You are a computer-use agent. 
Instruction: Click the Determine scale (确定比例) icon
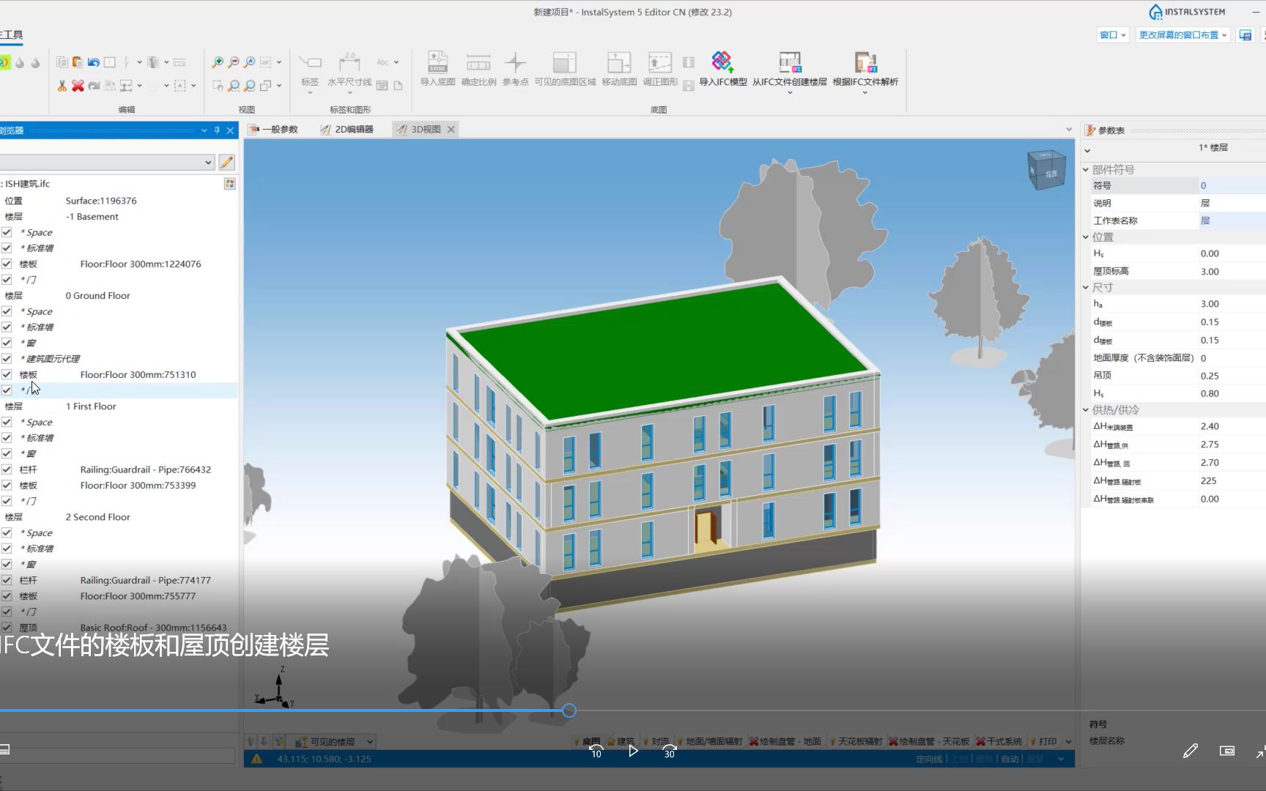click(478, 62)
